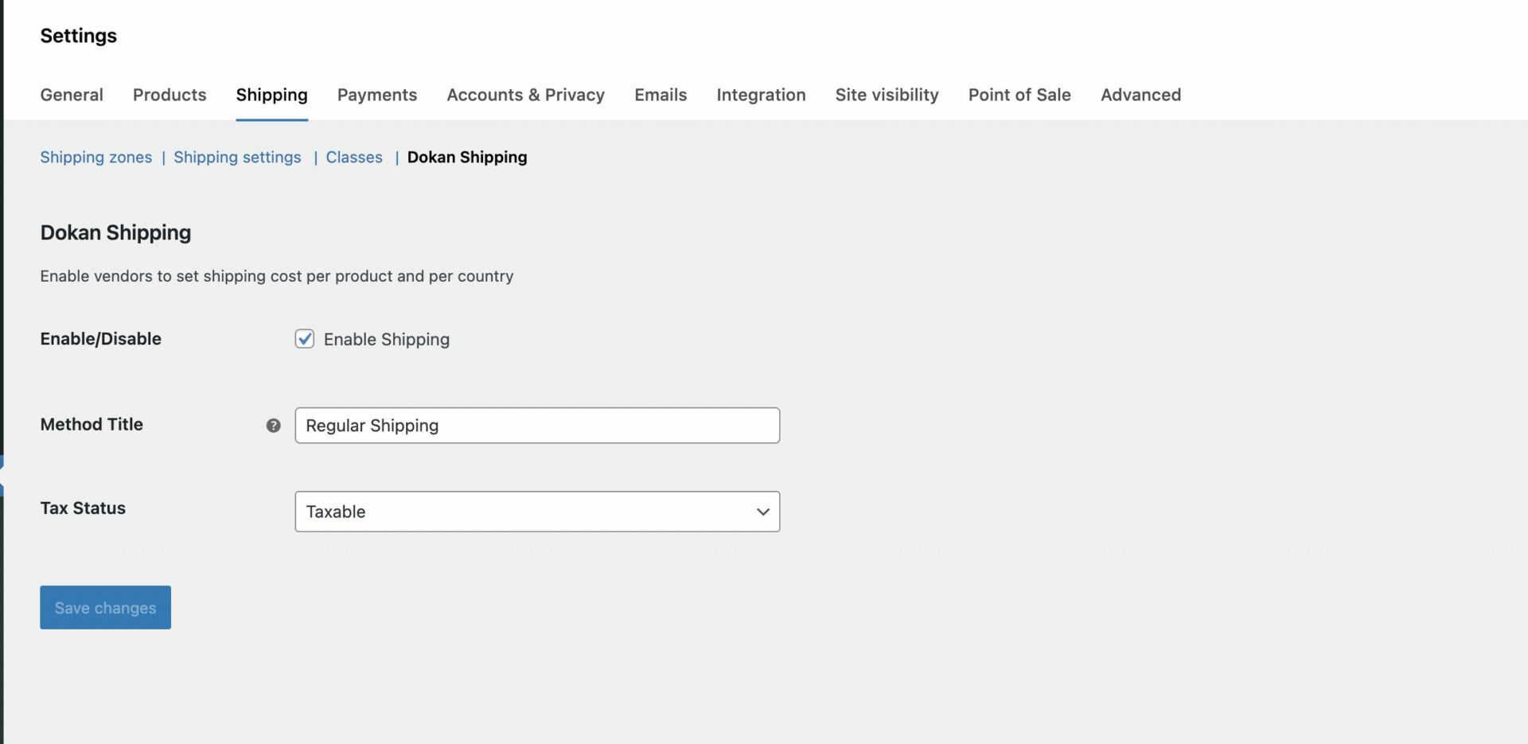The height and width of the screenshot is (744, 1528).
Task: Open the Classes section
Action: coord(353,158)
